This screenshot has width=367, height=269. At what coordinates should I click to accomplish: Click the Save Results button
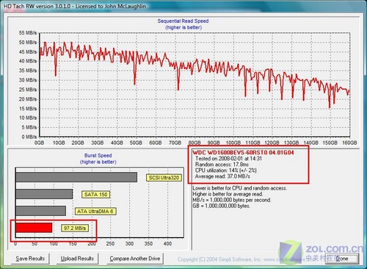coord(30,259)
